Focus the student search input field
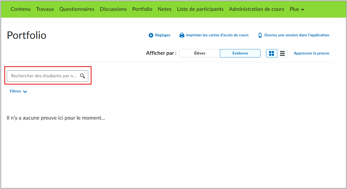The width and height of the screenshot is (347, 189). (48, 76)
